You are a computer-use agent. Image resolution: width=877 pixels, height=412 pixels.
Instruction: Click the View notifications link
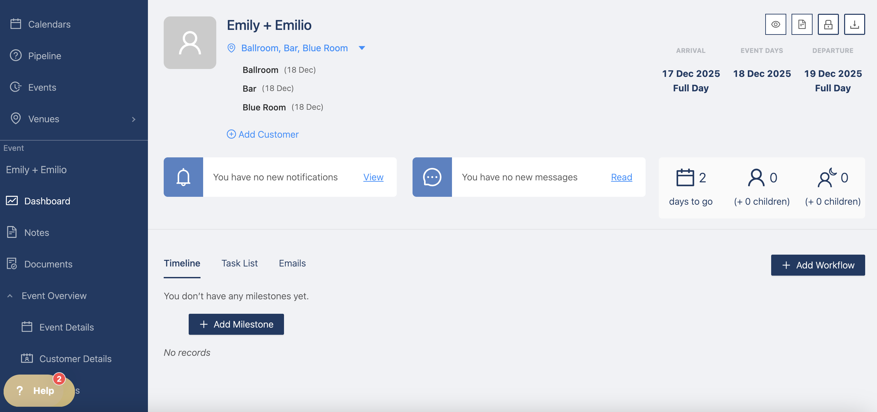[373, 177]
